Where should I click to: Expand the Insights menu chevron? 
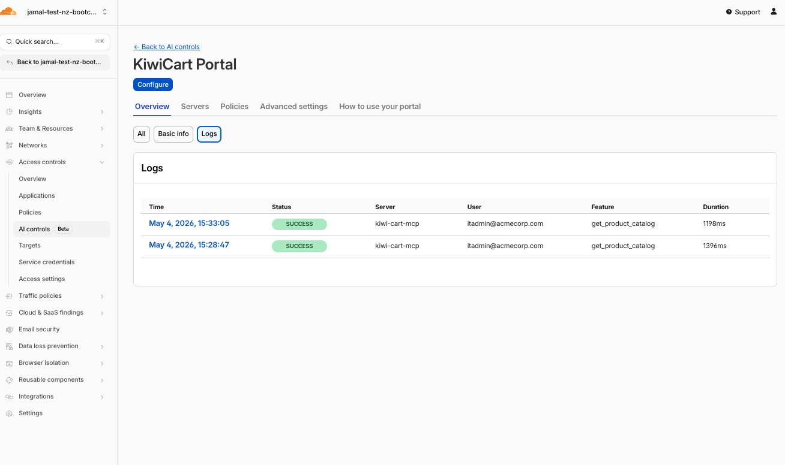click(x=102, y=112)
